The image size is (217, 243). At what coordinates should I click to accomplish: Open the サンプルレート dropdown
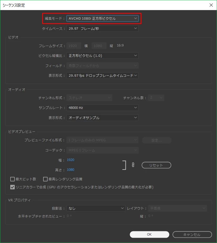102,108
